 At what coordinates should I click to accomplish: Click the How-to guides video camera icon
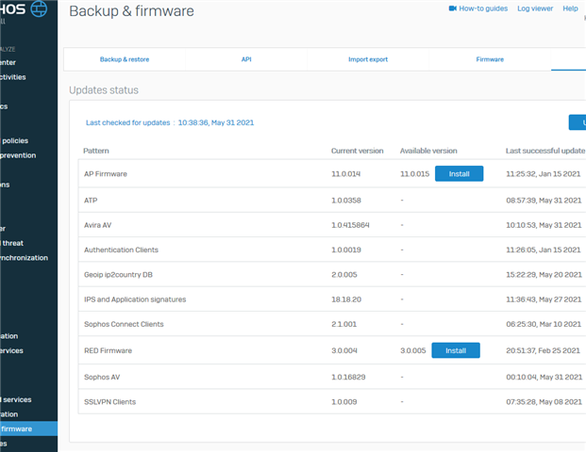coord(453,8)
